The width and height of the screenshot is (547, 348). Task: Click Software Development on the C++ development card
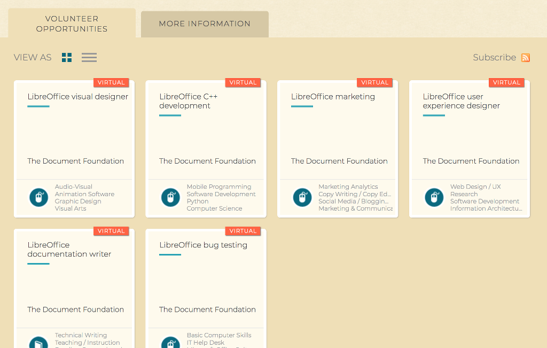click(x=221, y=194)
